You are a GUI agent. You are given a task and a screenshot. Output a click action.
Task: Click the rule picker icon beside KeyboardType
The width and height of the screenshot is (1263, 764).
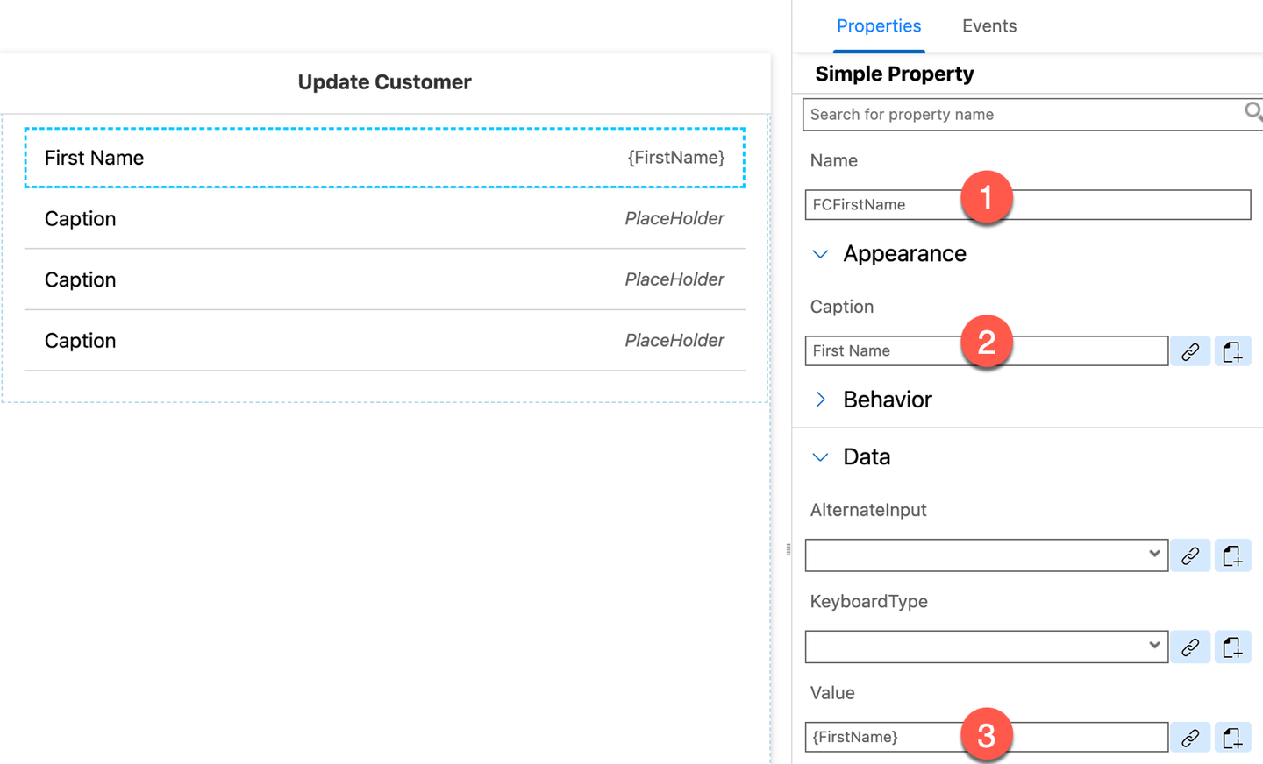pyautogui.click(x=1232, y=647)
